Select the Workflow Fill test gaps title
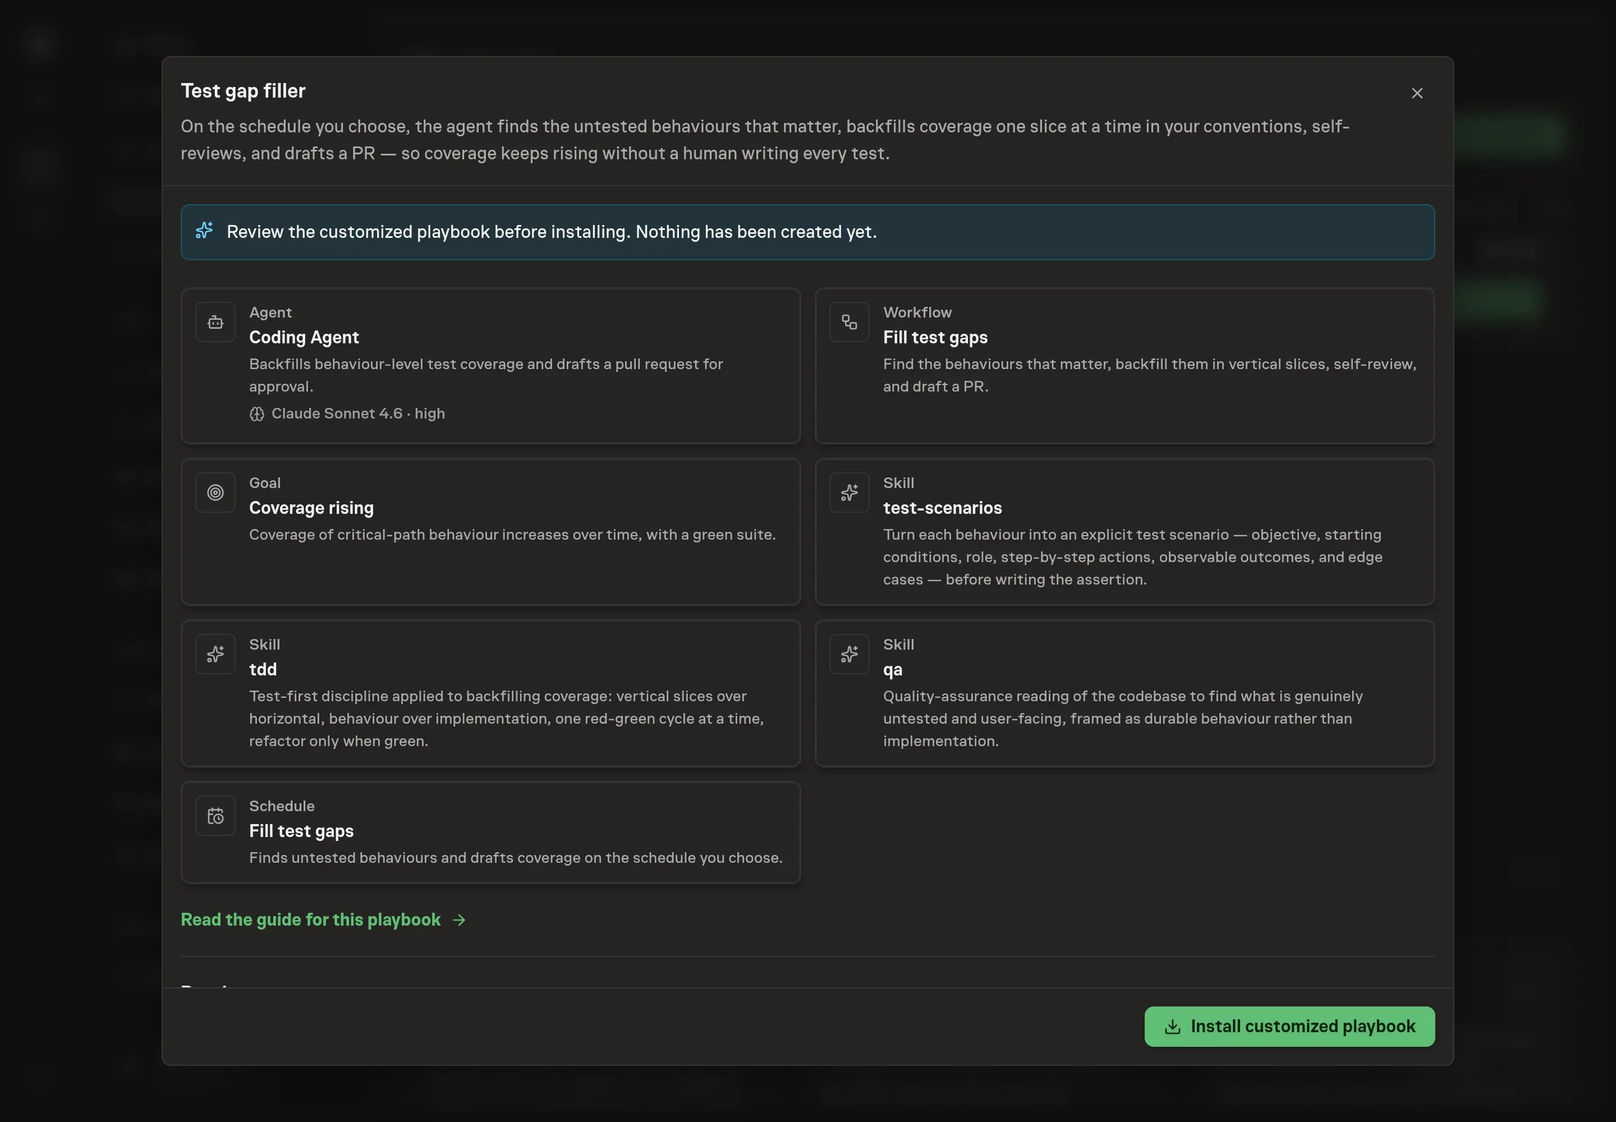1616x1122 pixels. pyautogui.click(x=935, y=337)
